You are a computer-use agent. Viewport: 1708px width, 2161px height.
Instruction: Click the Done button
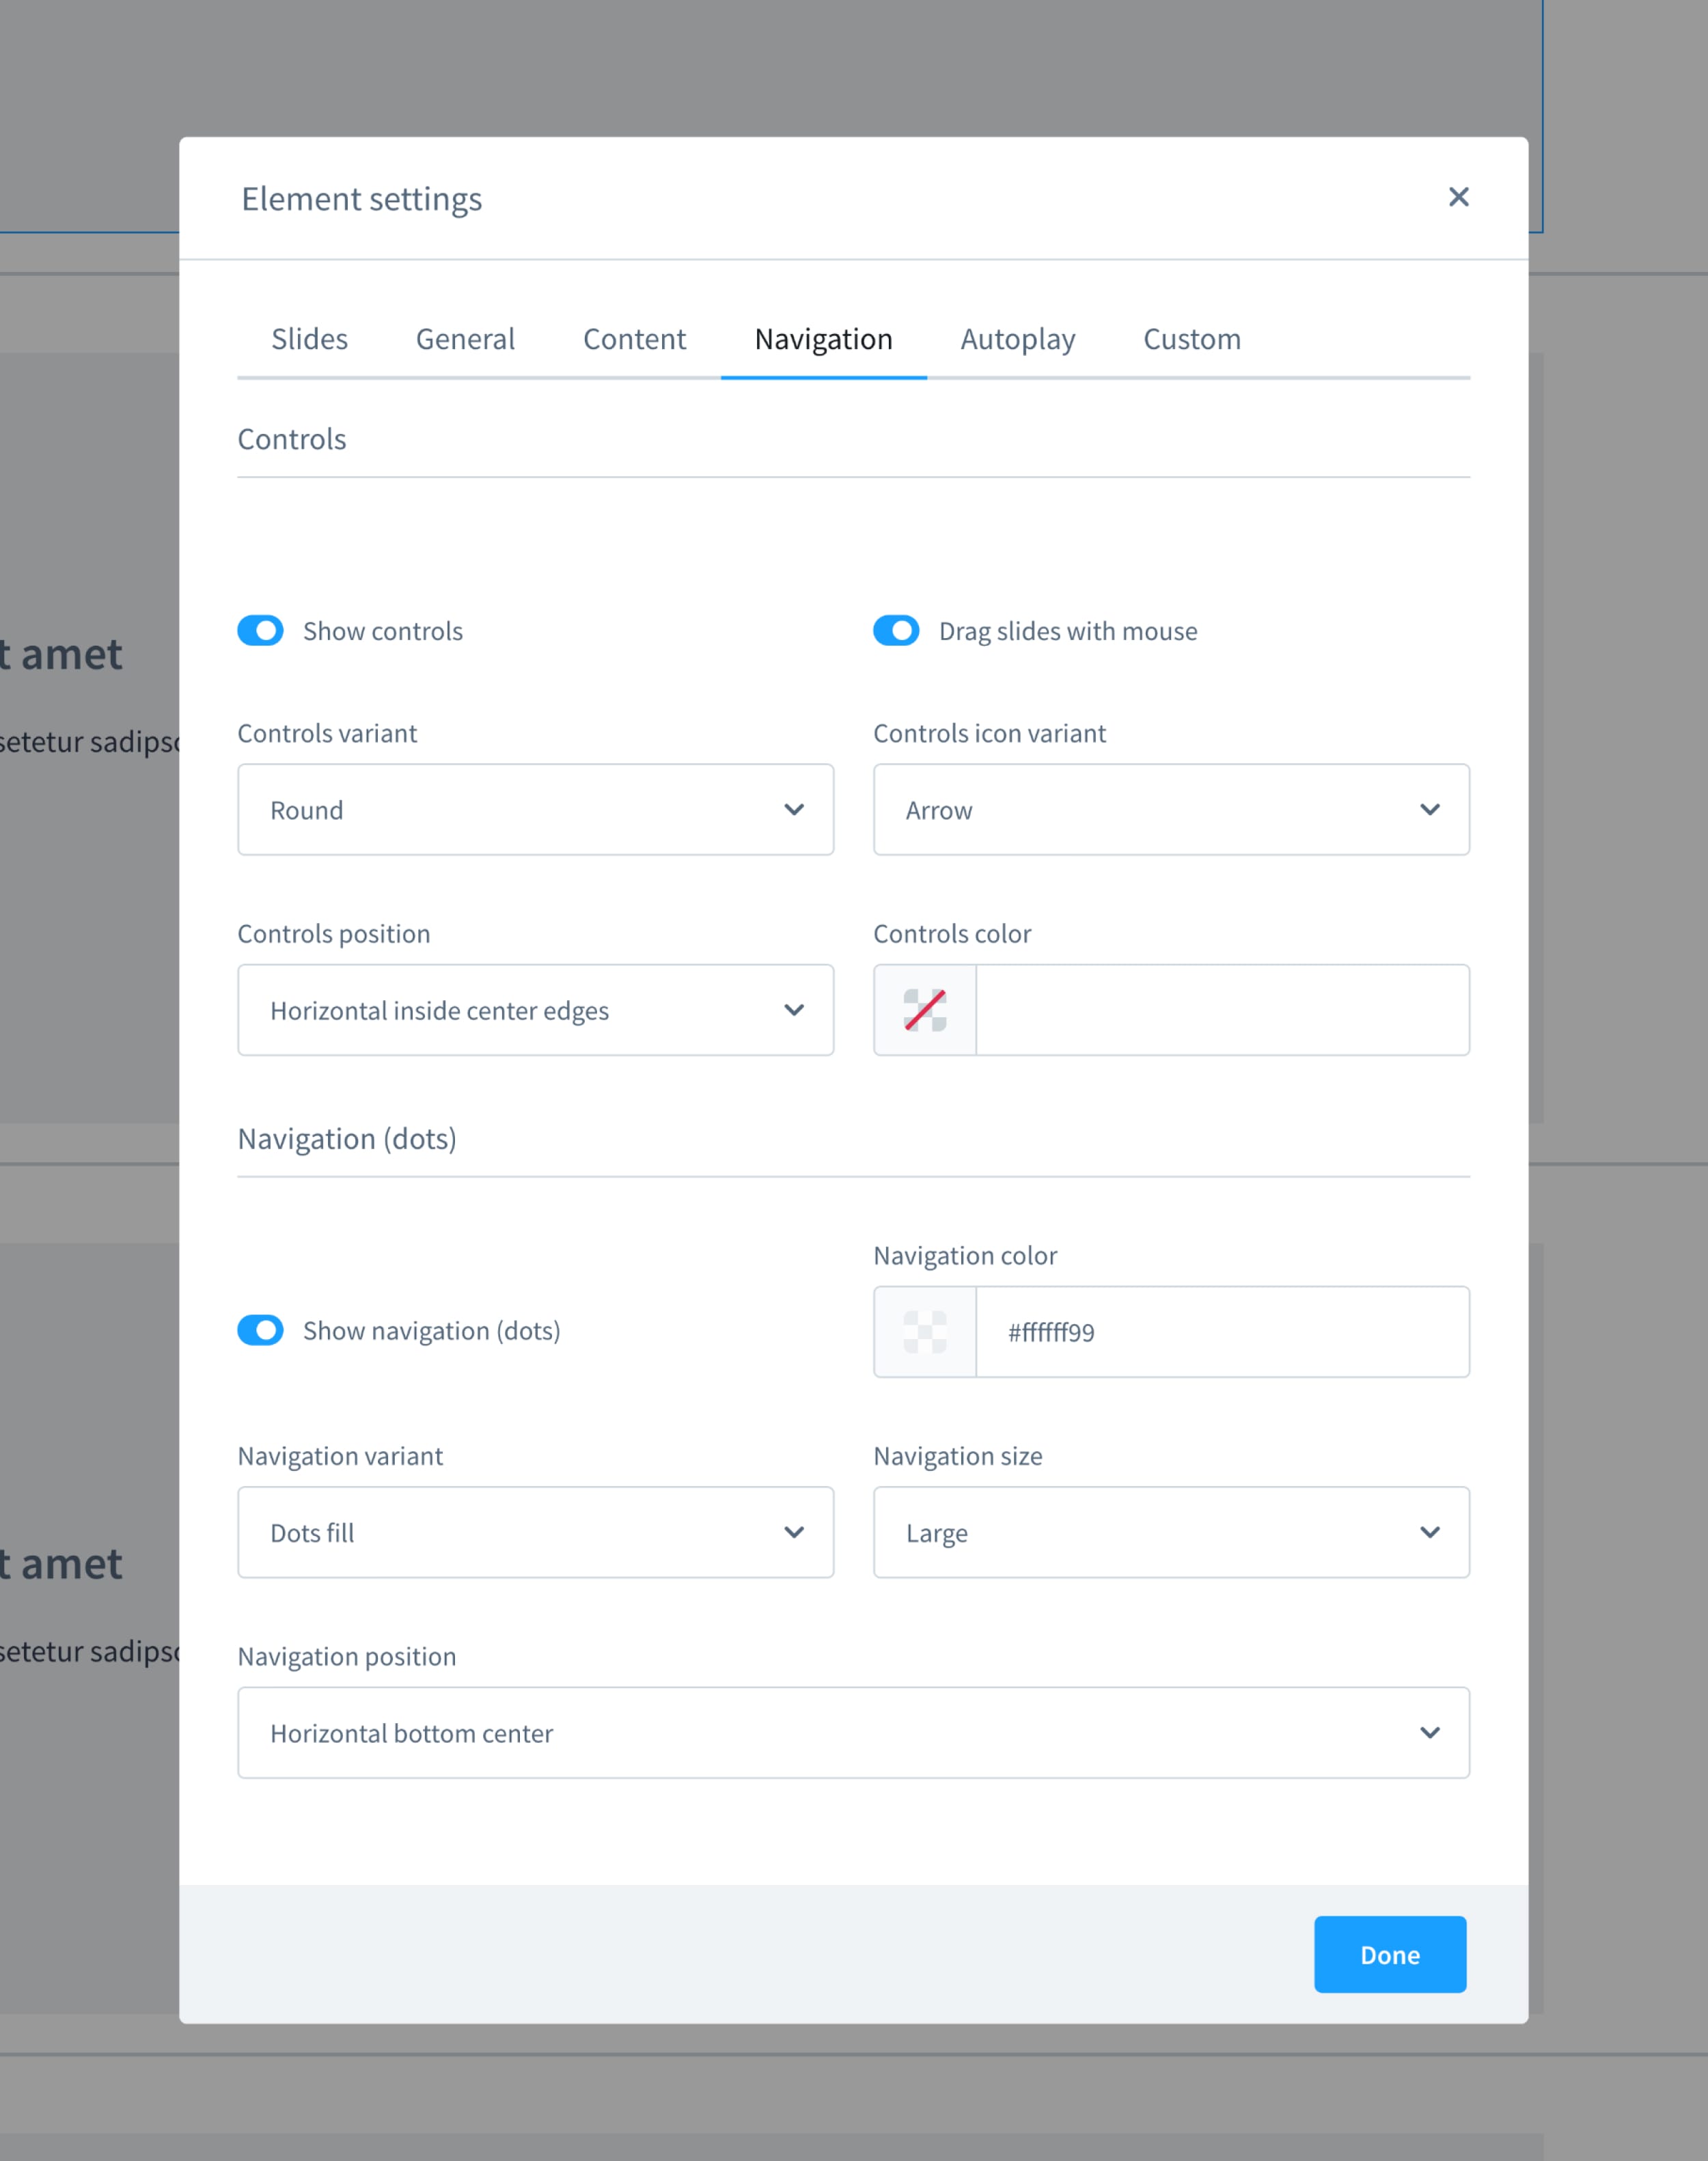click(x=1390, y=1955)
